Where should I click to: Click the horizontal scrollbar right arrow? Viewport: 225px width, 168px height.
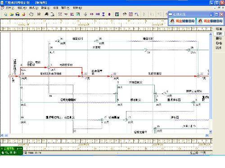coord(207,135)
